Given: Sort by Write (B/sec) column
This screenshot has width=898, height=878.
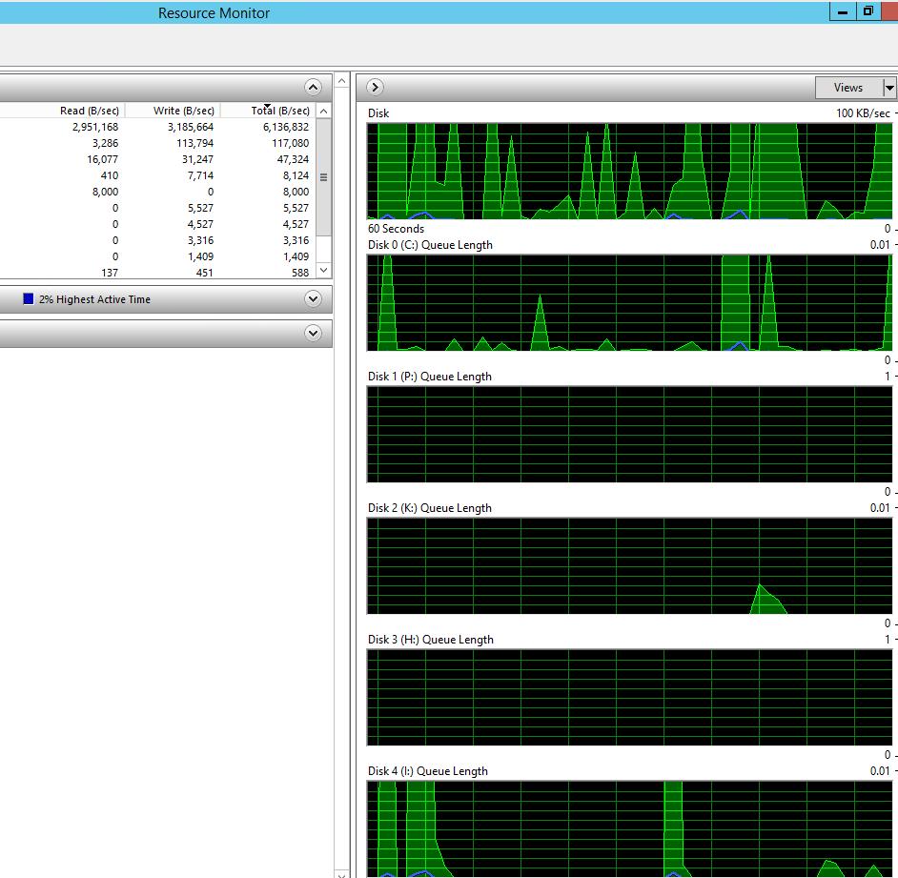Looking at the screenshot, I should click(x=183, y=111).
